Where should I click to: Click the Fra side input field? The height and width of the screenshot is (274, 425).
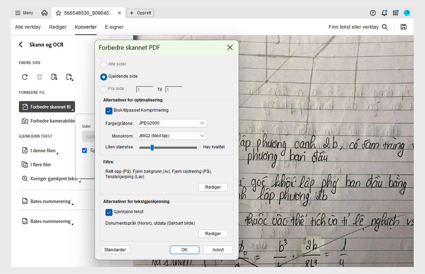point(145,89)
